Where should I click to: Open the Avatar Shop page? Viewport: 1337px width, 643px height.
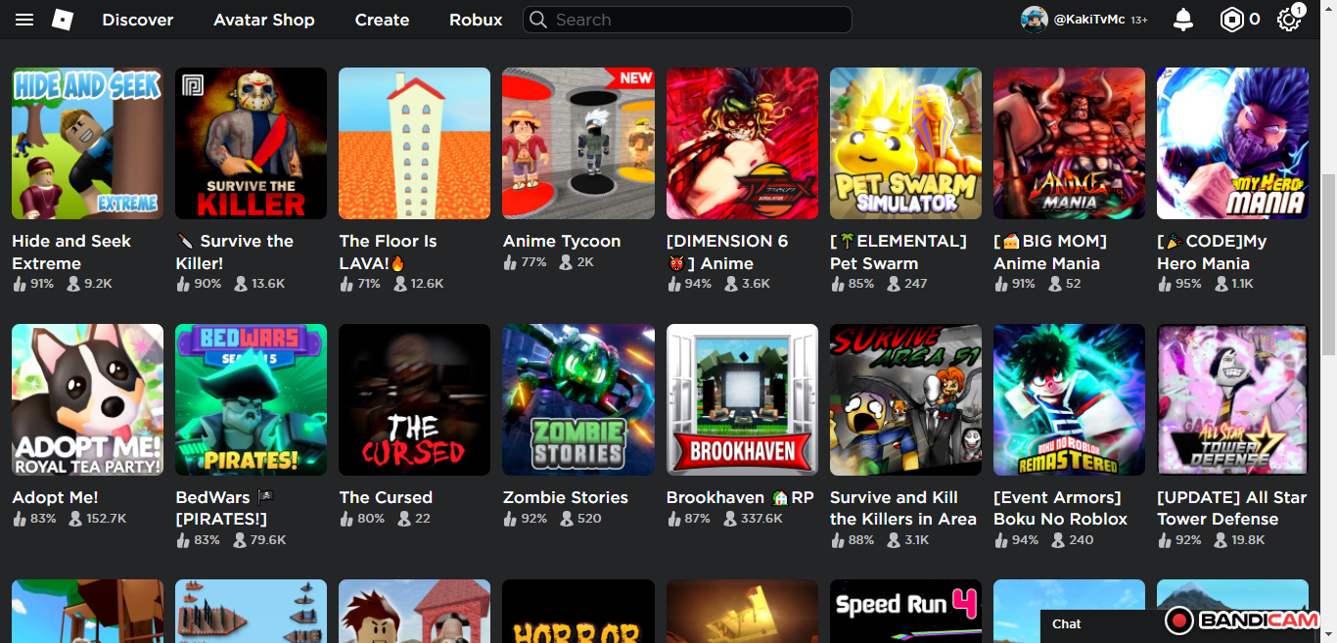(x=264, y=20)
